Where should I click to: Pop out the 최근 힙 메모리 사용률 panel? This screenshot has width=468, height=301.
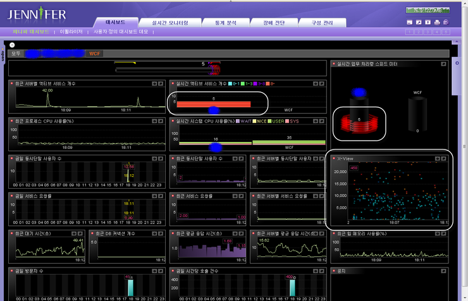[x=443, y=233]
